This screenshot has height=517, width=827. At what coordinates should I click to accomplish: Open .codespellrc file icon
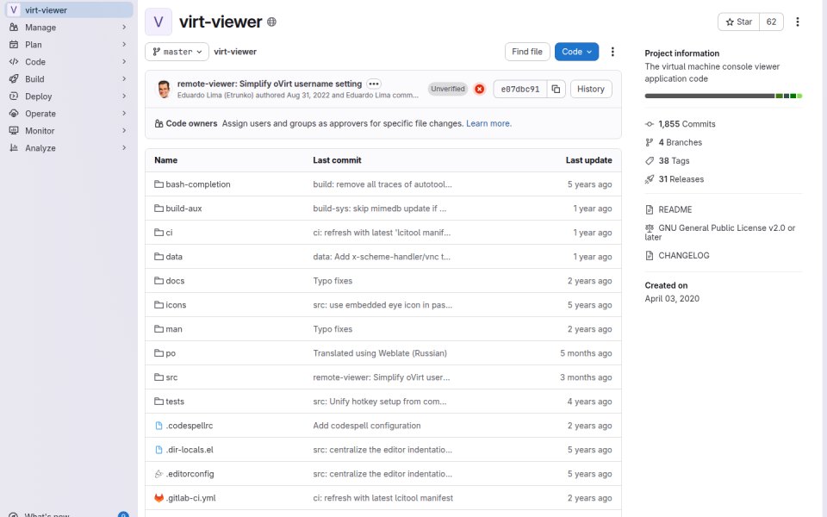[x=159, y=426]
